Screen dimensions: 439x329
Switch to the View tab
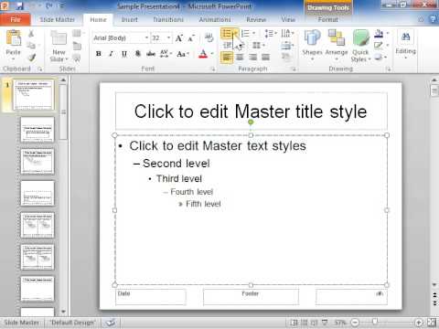[288, 19]
